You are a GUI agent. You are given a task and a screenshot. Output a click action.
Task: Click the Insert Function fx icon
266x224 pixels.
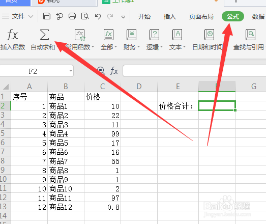13,35
